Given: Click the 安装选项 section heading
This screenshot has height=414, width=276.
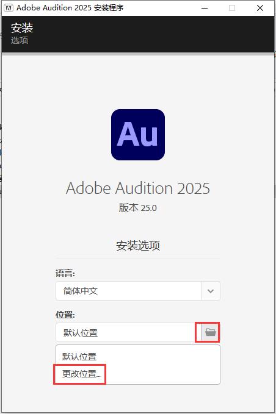Looking at the screenshot, I should pos(138,246).
